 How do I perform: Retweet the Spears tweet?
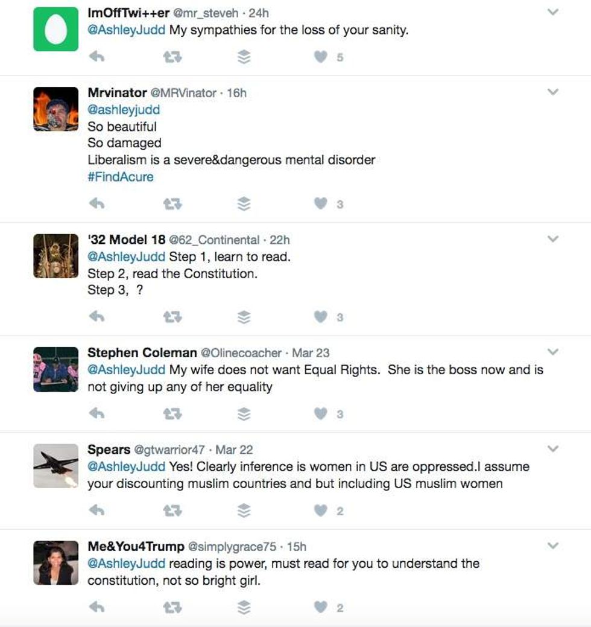172,511
